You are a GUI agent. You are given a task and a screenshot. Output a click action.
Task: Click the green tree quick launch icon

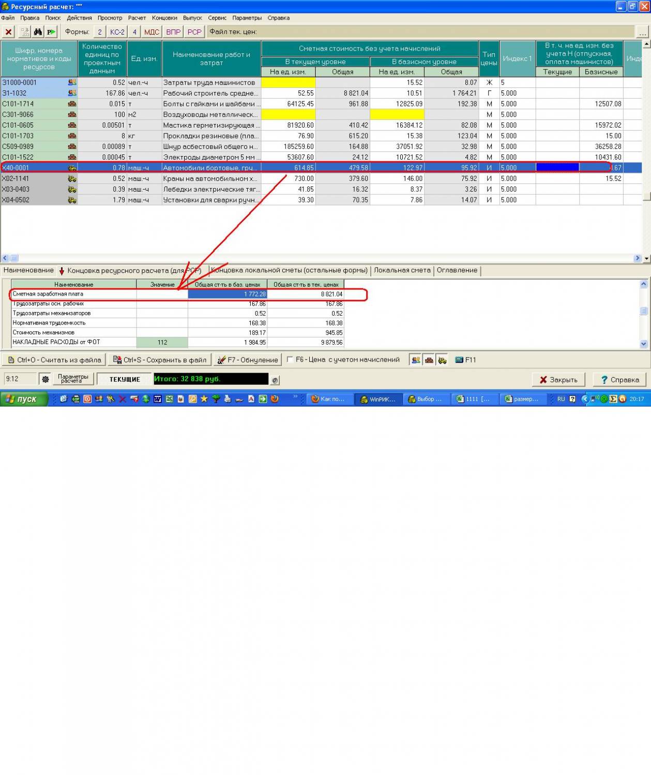[x=216, y=399]
